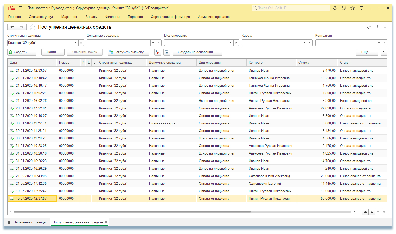This screenshot has width=396, height=234.
Task: Click into the global search field
Action: coord(291,8)
